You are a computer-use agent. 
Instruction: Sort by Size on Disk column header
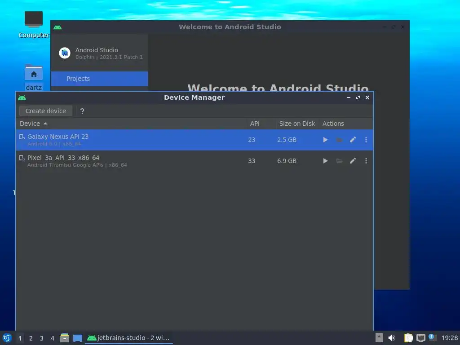(x=297, y=124)
